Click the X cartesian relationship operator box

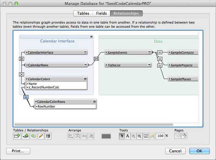22,75
